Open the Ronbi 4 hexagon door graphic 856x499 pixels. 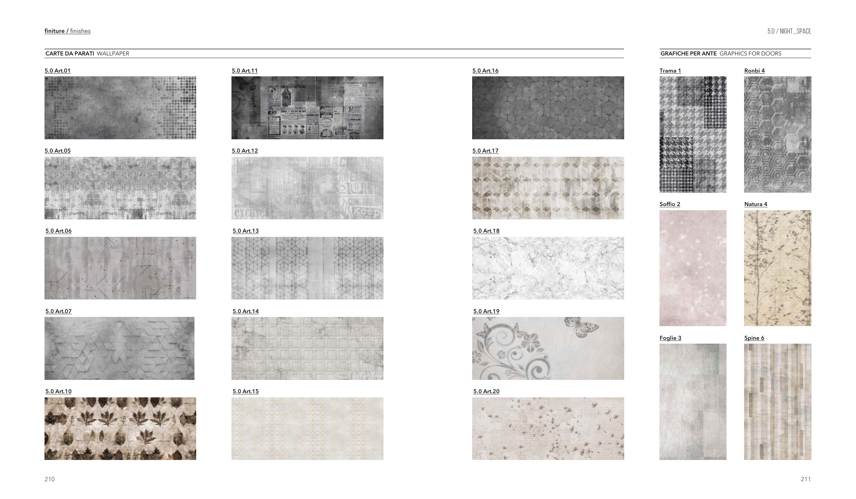(777, 134)
